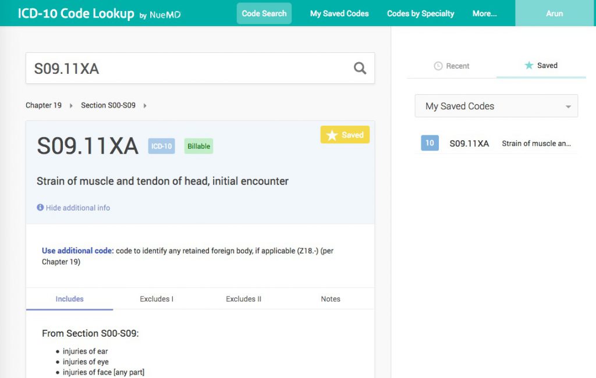Screen dimensions: 596x378
Task: Click the star icon on the Saved tab
Action: (530, 66)
